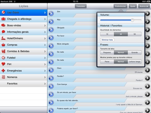Play the Portuguese phrase 'Claro'
151x113 pixels.
coord(51,70)
